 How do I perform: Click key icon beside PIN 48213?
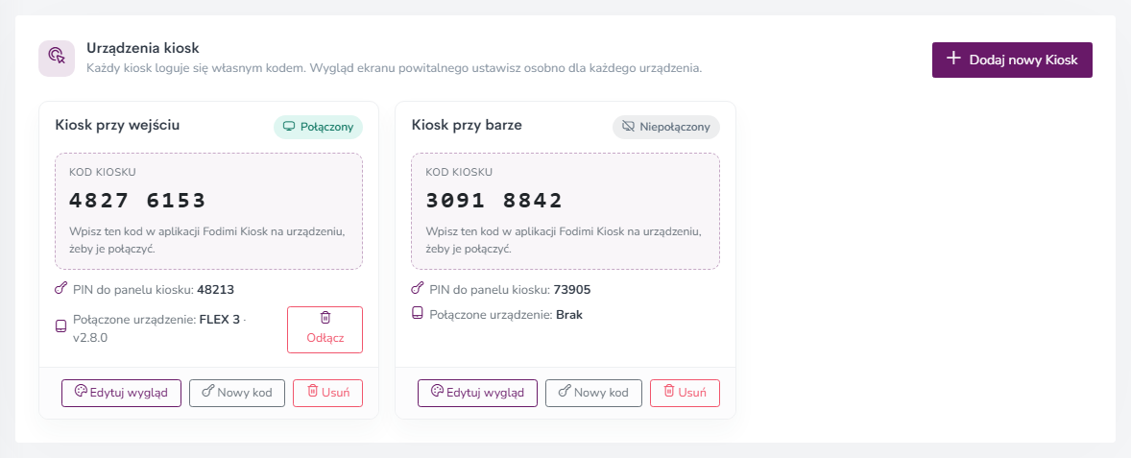[x=61, y=289]
